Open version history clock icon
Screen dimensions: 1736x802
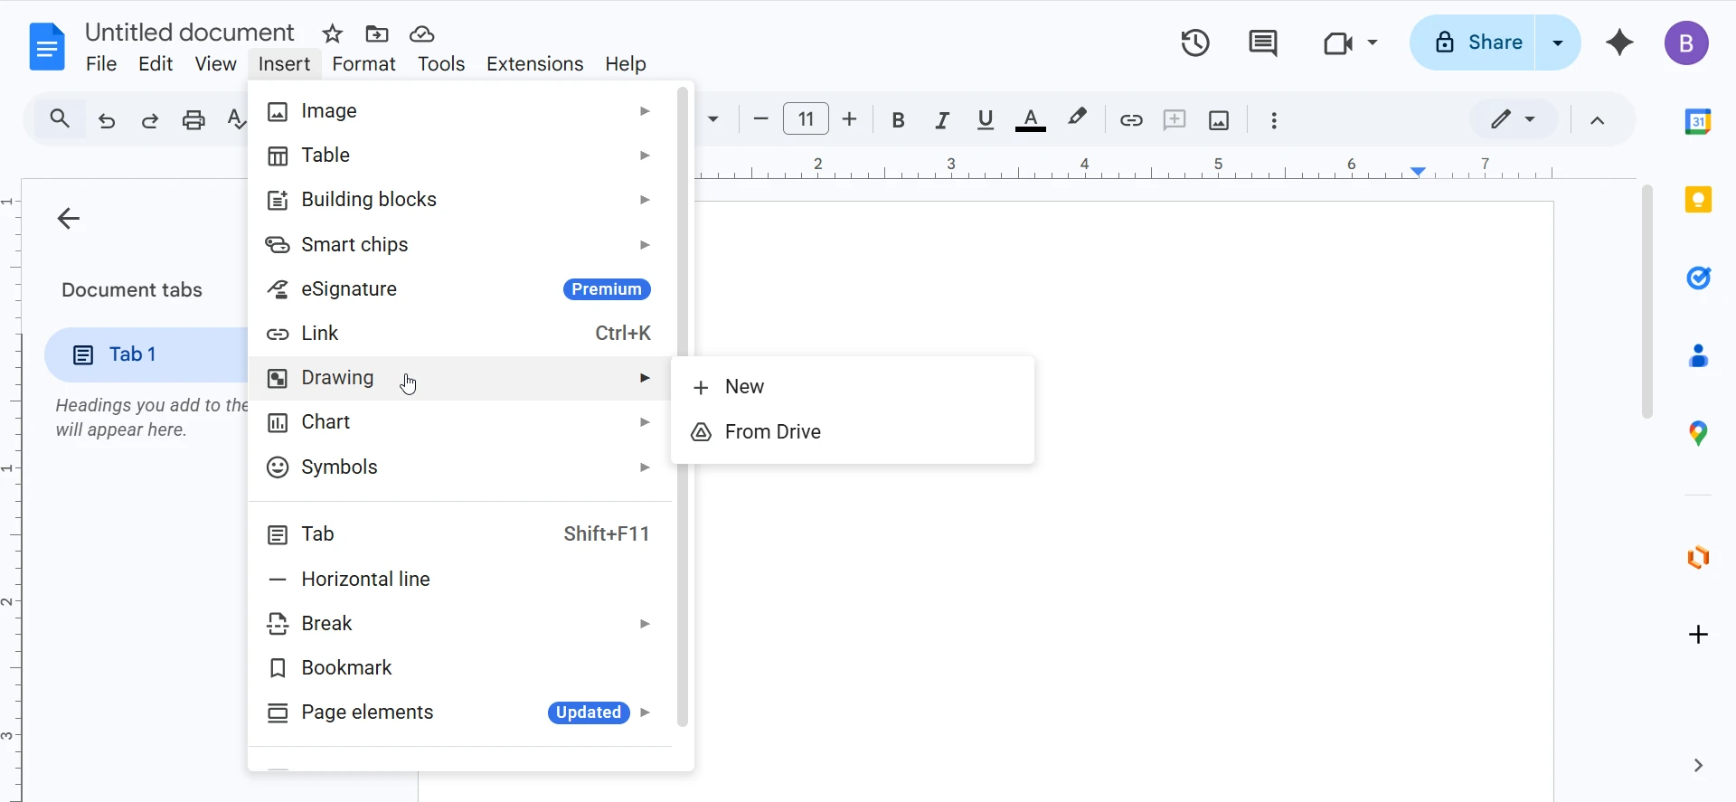tap(1195, 42)
